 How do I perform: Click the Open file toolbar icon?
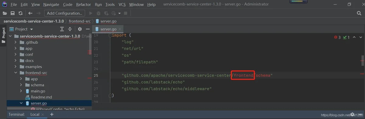(5, 13)
